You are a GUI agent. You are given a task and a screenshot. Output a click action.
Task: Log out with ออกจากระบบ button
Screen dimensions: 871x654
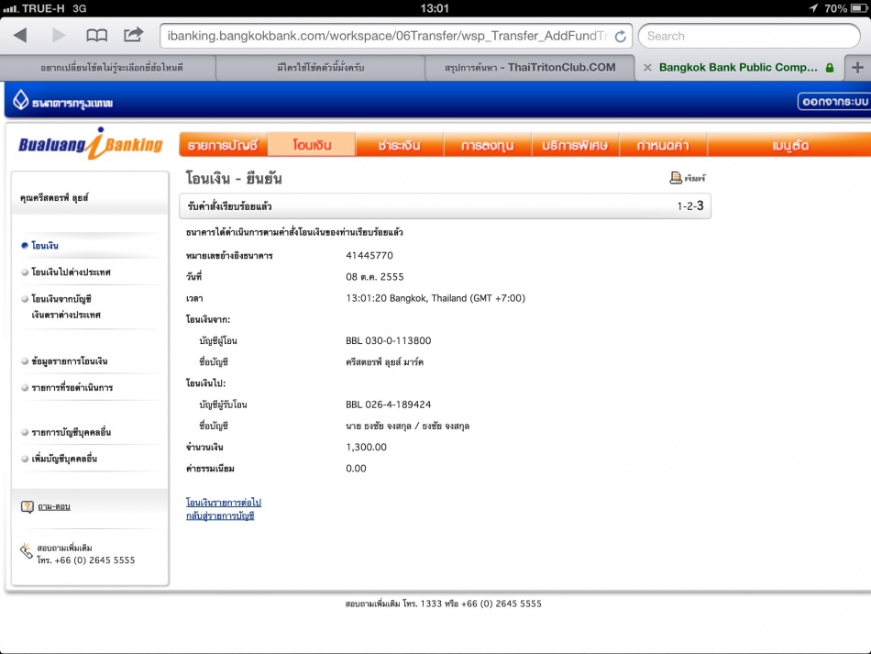834,102
